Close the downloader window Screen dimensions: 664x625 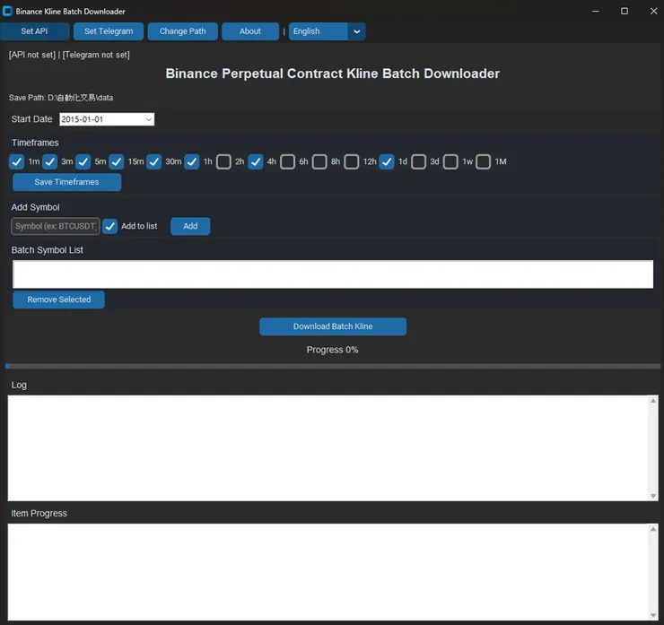coord(653,11)
